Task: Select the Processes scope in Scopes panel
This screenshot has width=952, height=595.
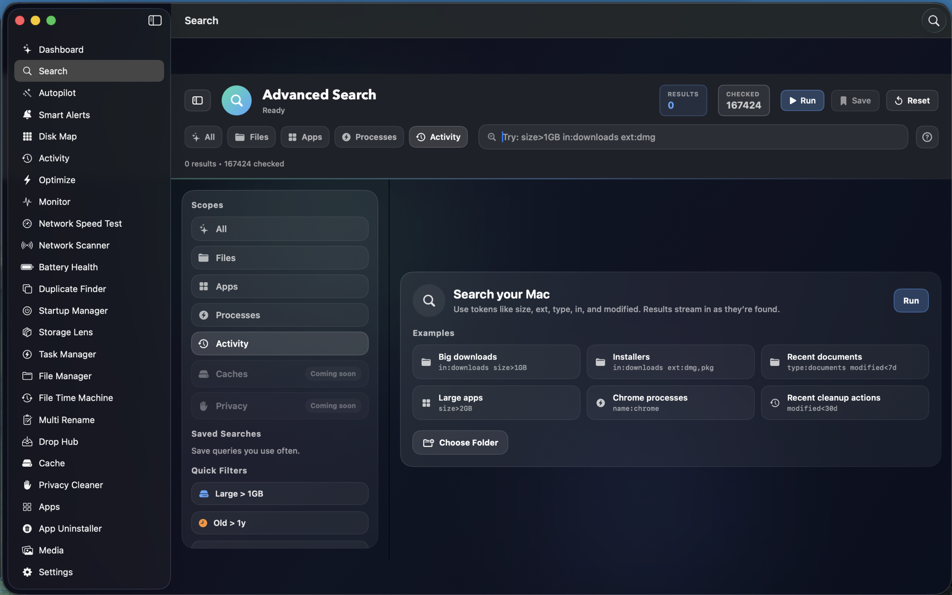Action: pyautogui.click(x=280, y=315)
